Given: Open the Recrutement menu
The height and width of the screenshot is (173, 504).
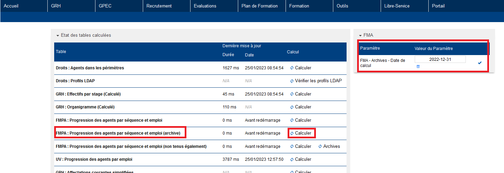Looking at the screenshot, I should point(159,6).
